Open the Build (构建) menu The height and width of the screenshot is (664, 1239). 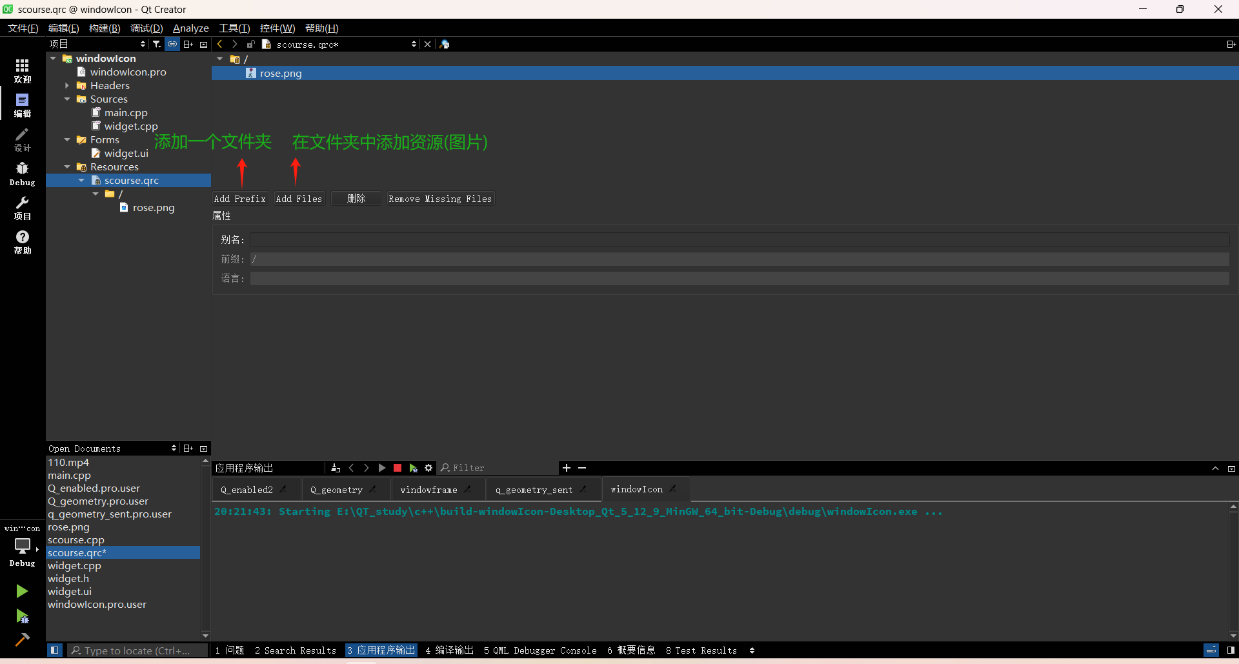tap(105, 28)
